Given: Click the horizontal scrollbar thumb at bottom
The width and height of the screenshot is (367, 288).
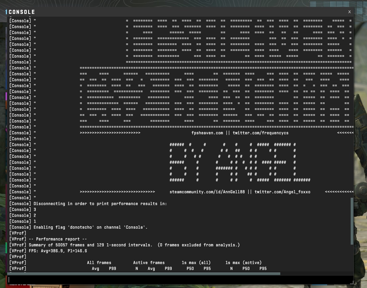Looking at the screenshot, I should (x=144, y=274).
